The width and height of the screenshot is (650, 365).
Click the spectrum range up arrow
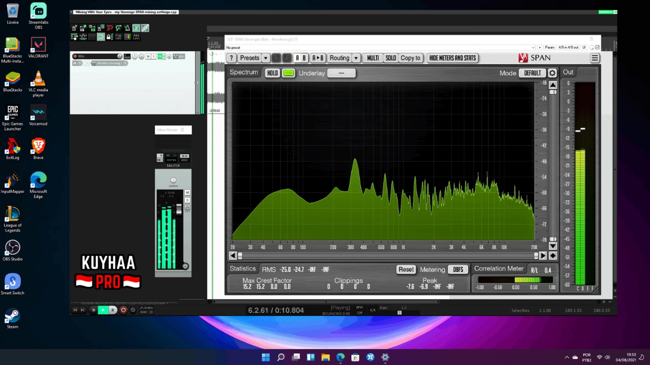(553, 85)
